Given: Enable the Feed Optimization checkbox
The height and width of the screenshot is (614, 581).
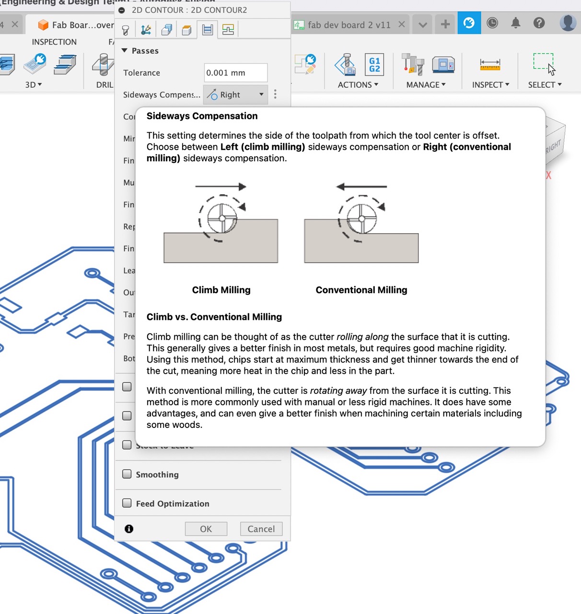Looking at the screenshot, I should tap(127, 503).
